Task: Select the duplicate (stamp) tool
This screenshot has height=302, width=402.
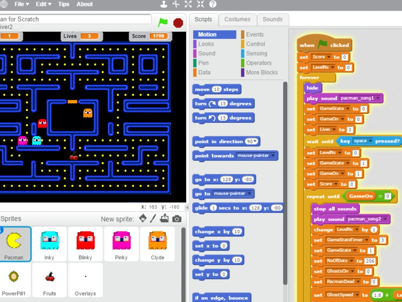Action: coord(164,4)
